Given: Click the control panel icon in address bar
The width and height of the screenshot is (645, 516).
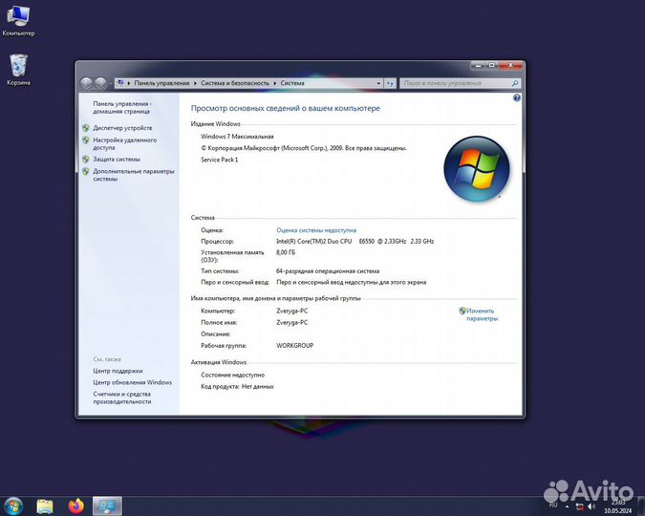Looking at the screenshot, I should (x=120, y=83).
